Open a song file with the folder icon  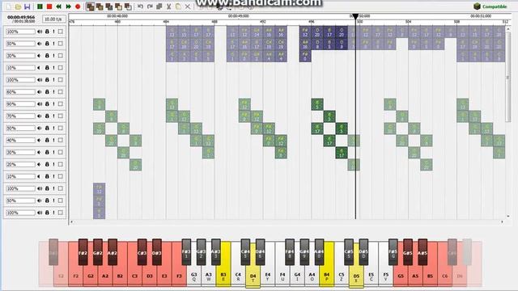pos(18,6)
